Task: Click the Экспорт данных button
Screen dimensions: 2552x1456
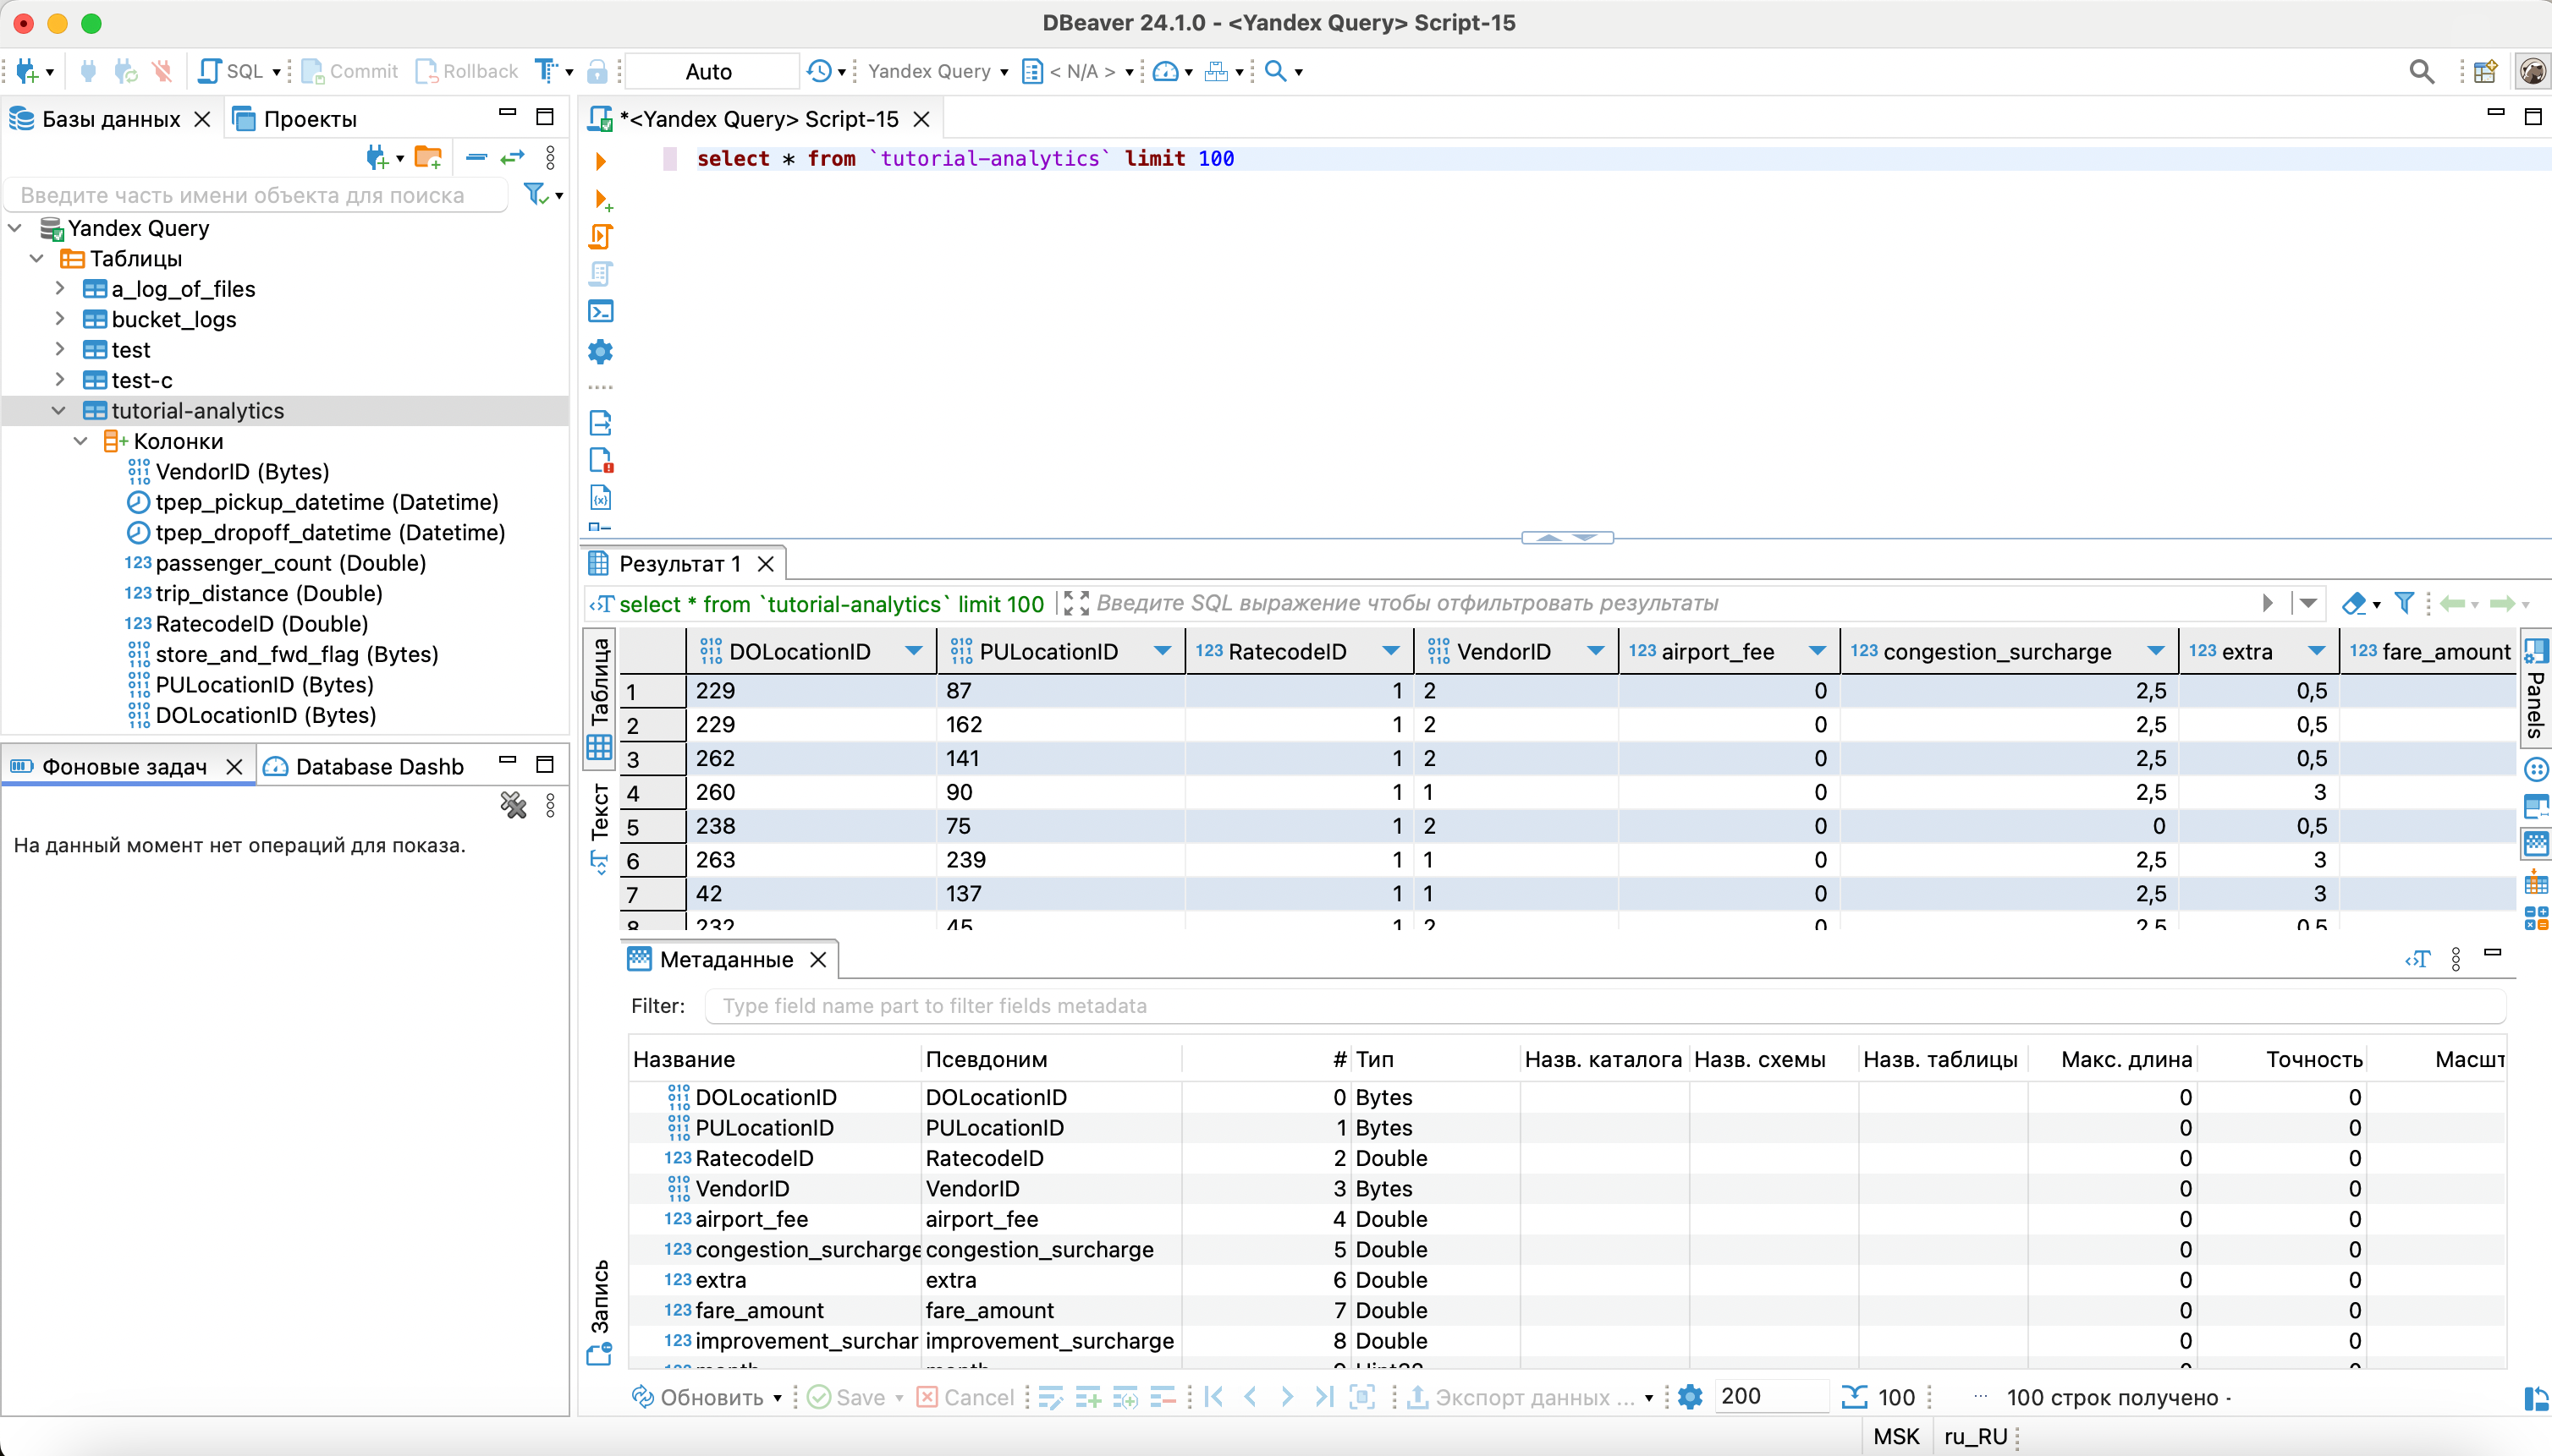Action: [1521, 1397]
